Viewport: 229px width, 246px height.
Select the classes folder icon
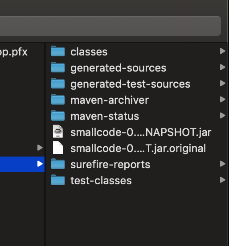point(58,51)
